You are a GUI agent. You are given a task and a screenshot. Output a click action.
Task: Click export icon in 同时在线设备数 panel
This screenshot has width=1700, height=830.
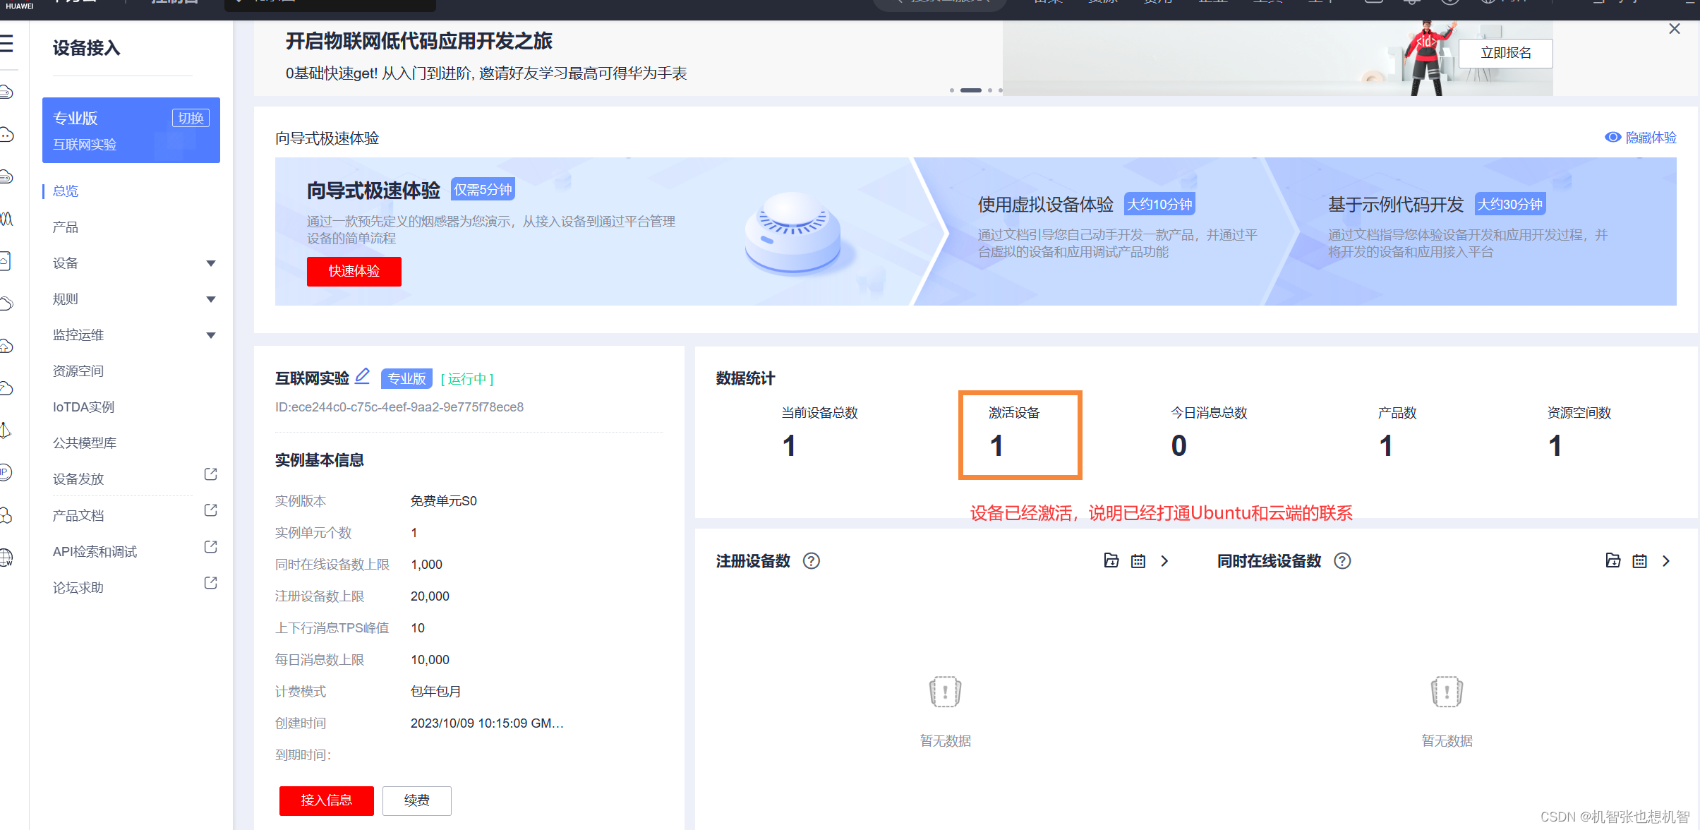coord(1613,560)
